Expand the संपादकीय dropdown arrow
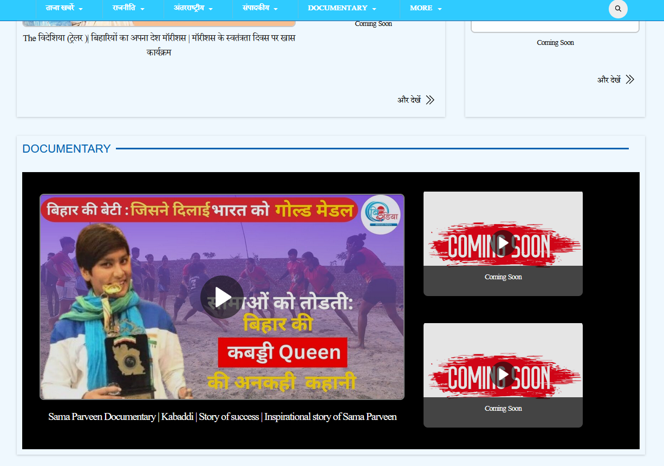This screenshot has height=466, width=664. pyautogui.click(x=276, y=9)
